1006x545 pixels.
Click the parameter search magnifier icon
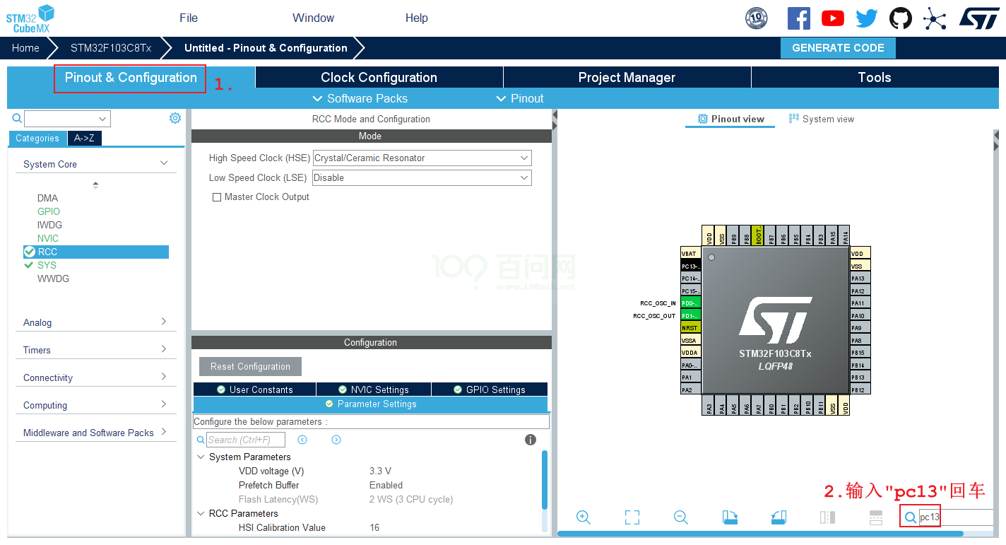click(201, 440)
